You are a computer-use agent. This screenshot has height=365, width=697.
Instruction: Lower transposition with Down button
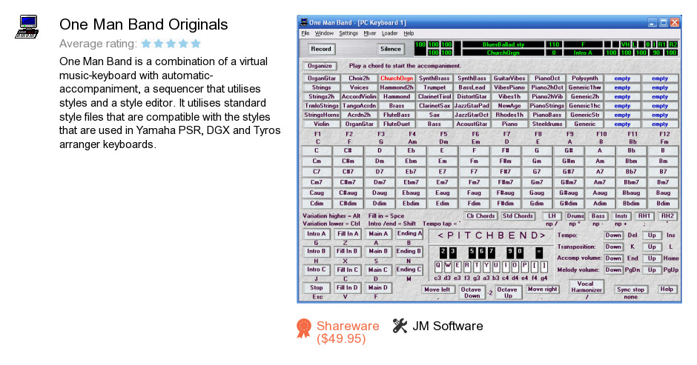coord(613,247)
